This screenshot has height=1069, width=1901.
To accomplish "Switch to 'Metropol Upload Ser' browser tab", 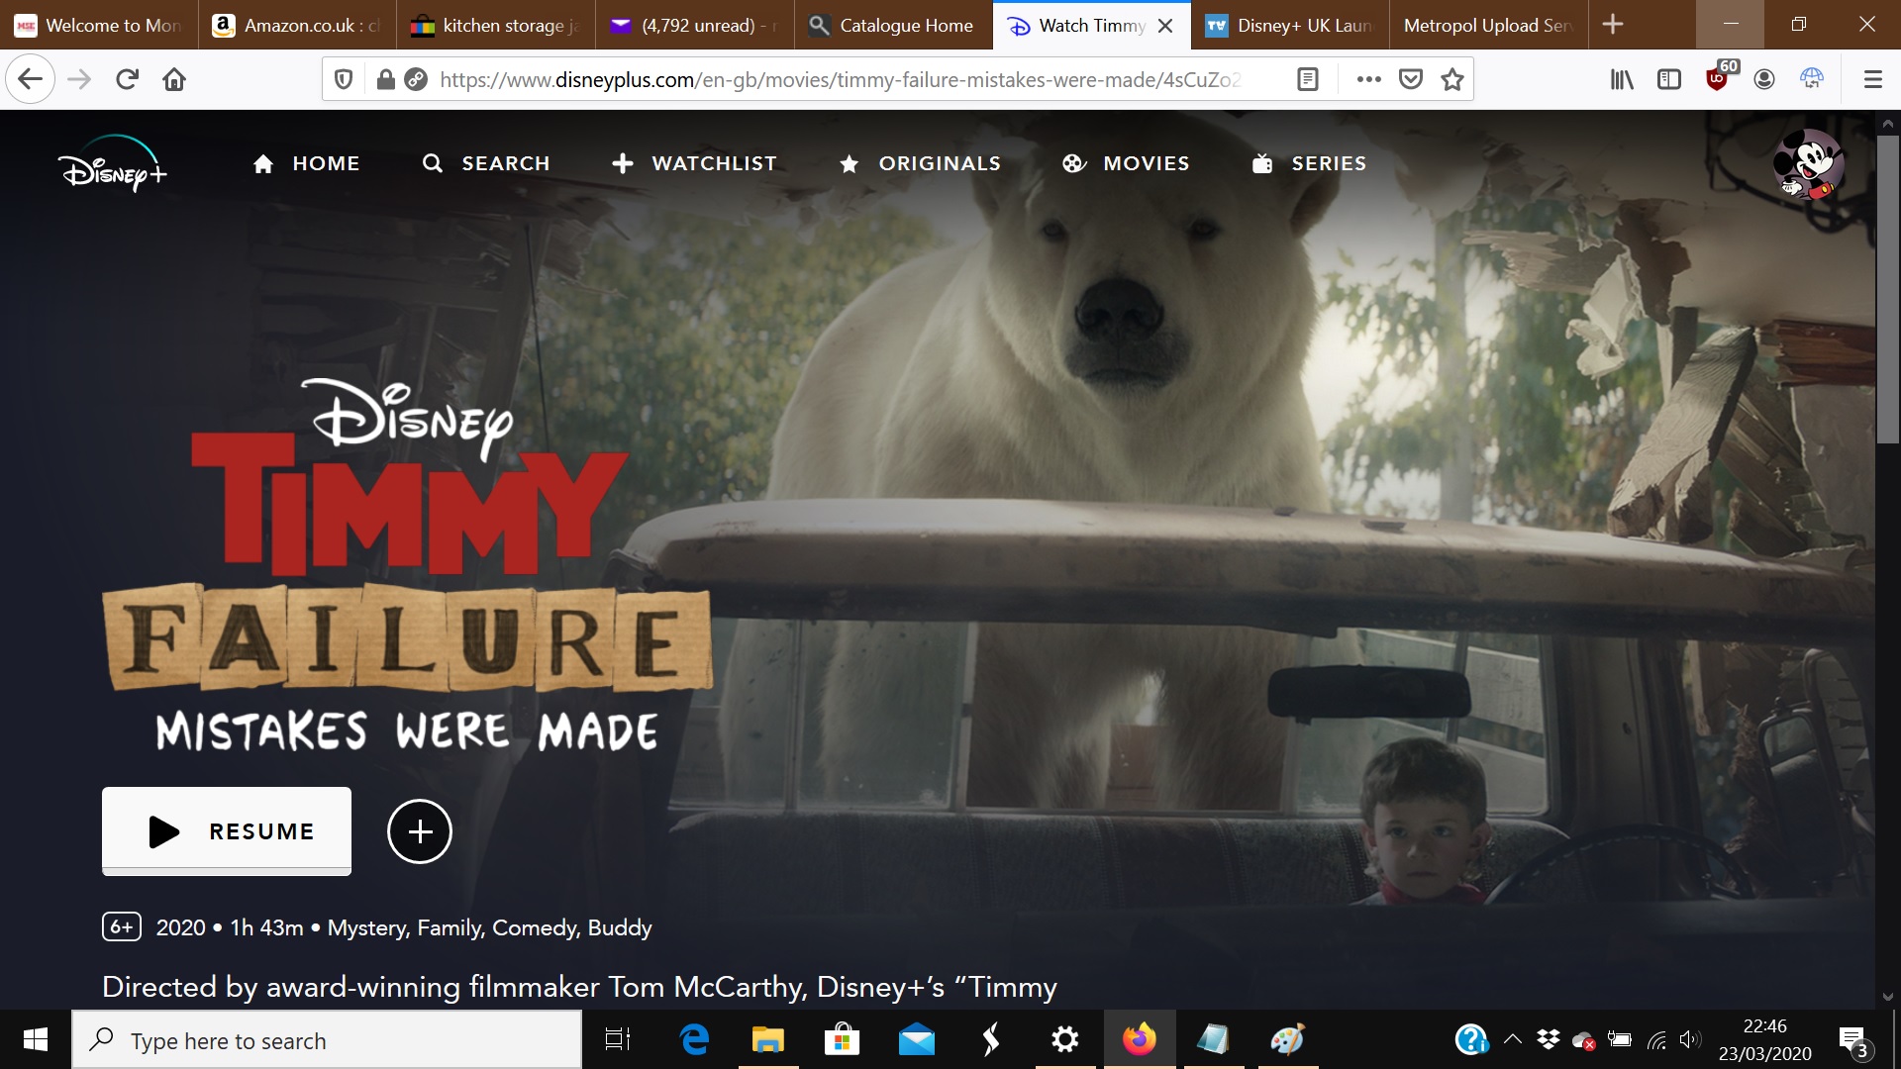I will 1488,25.
